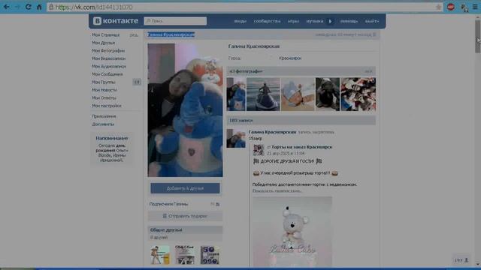This screenshot has width=481, height=270.
Task: Focus the VK search field
Action: click(175, 21)
